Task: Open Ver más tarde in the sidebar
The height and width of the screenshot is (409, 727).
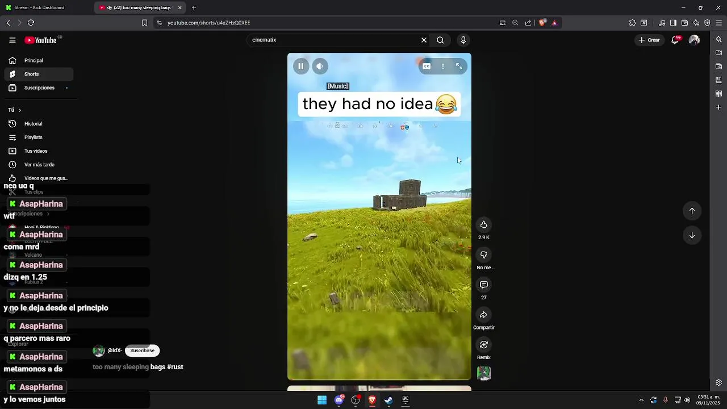Action: coord(39,165)
